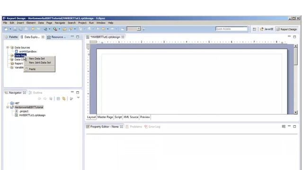Click the Save All toolbar icon
The image size is (303, 170).
20,29
